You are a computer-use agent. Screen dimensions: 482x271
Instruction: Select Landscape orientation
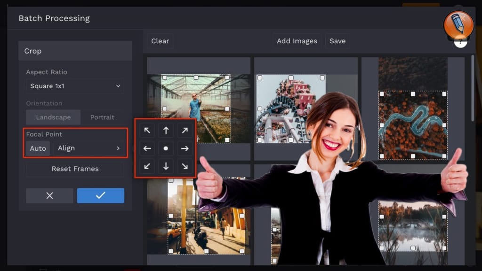click(x=53, y=117)
